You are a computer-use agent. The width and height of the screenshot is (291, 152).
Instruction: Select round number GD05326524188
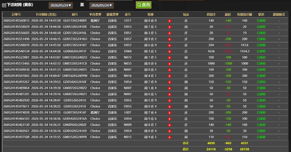[75, 27]
